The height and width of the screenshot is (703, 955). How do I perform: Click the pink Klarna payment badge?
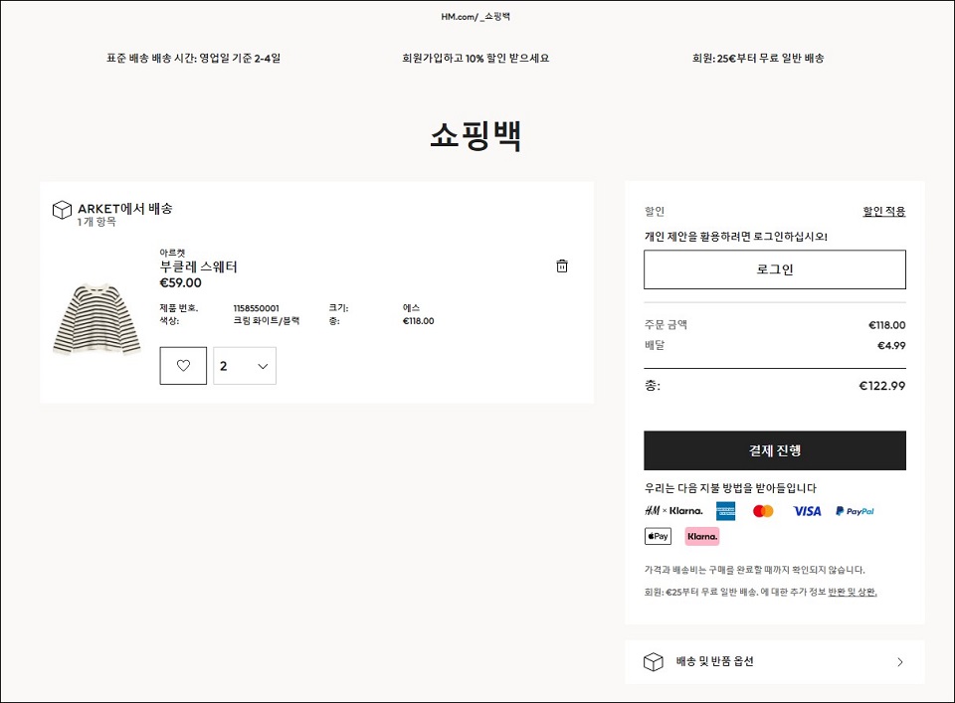tap(702, 536)
